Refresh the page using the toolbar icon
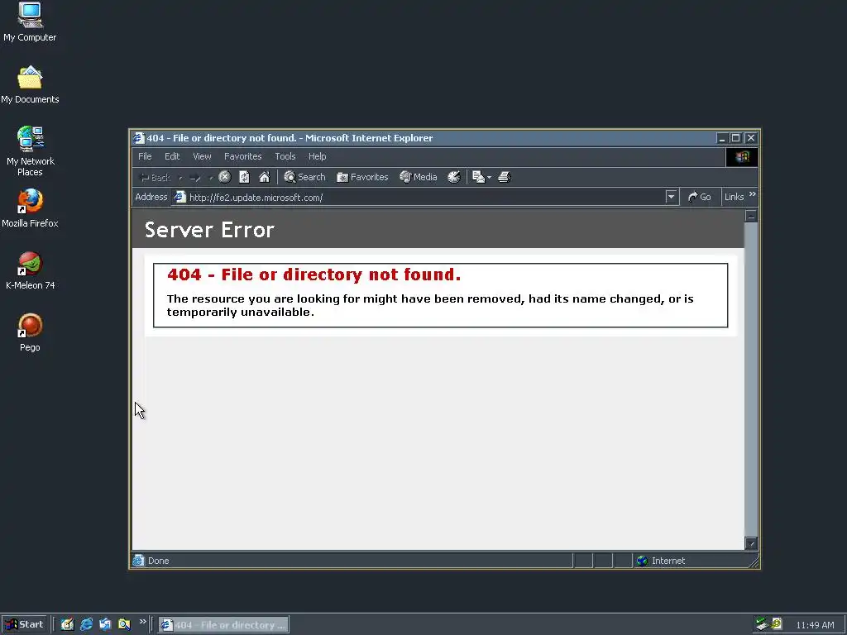The image size is (847, 635). point(244,177)
